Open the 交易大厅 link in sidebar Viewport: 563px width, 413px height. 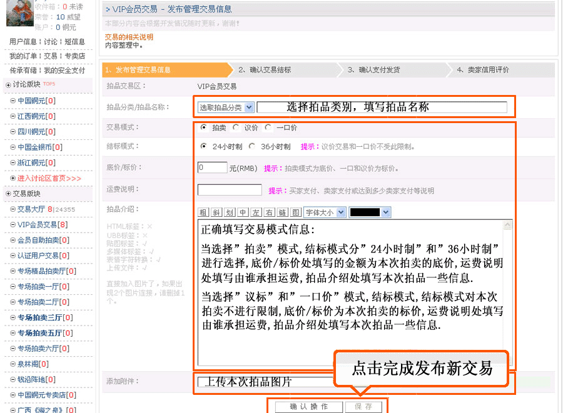pyautogui.click(x=32, y=209)
